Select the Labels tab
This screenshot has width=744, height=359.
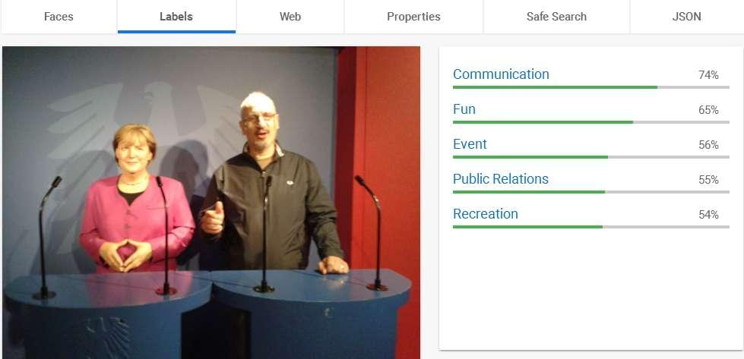tap(176, 17)
